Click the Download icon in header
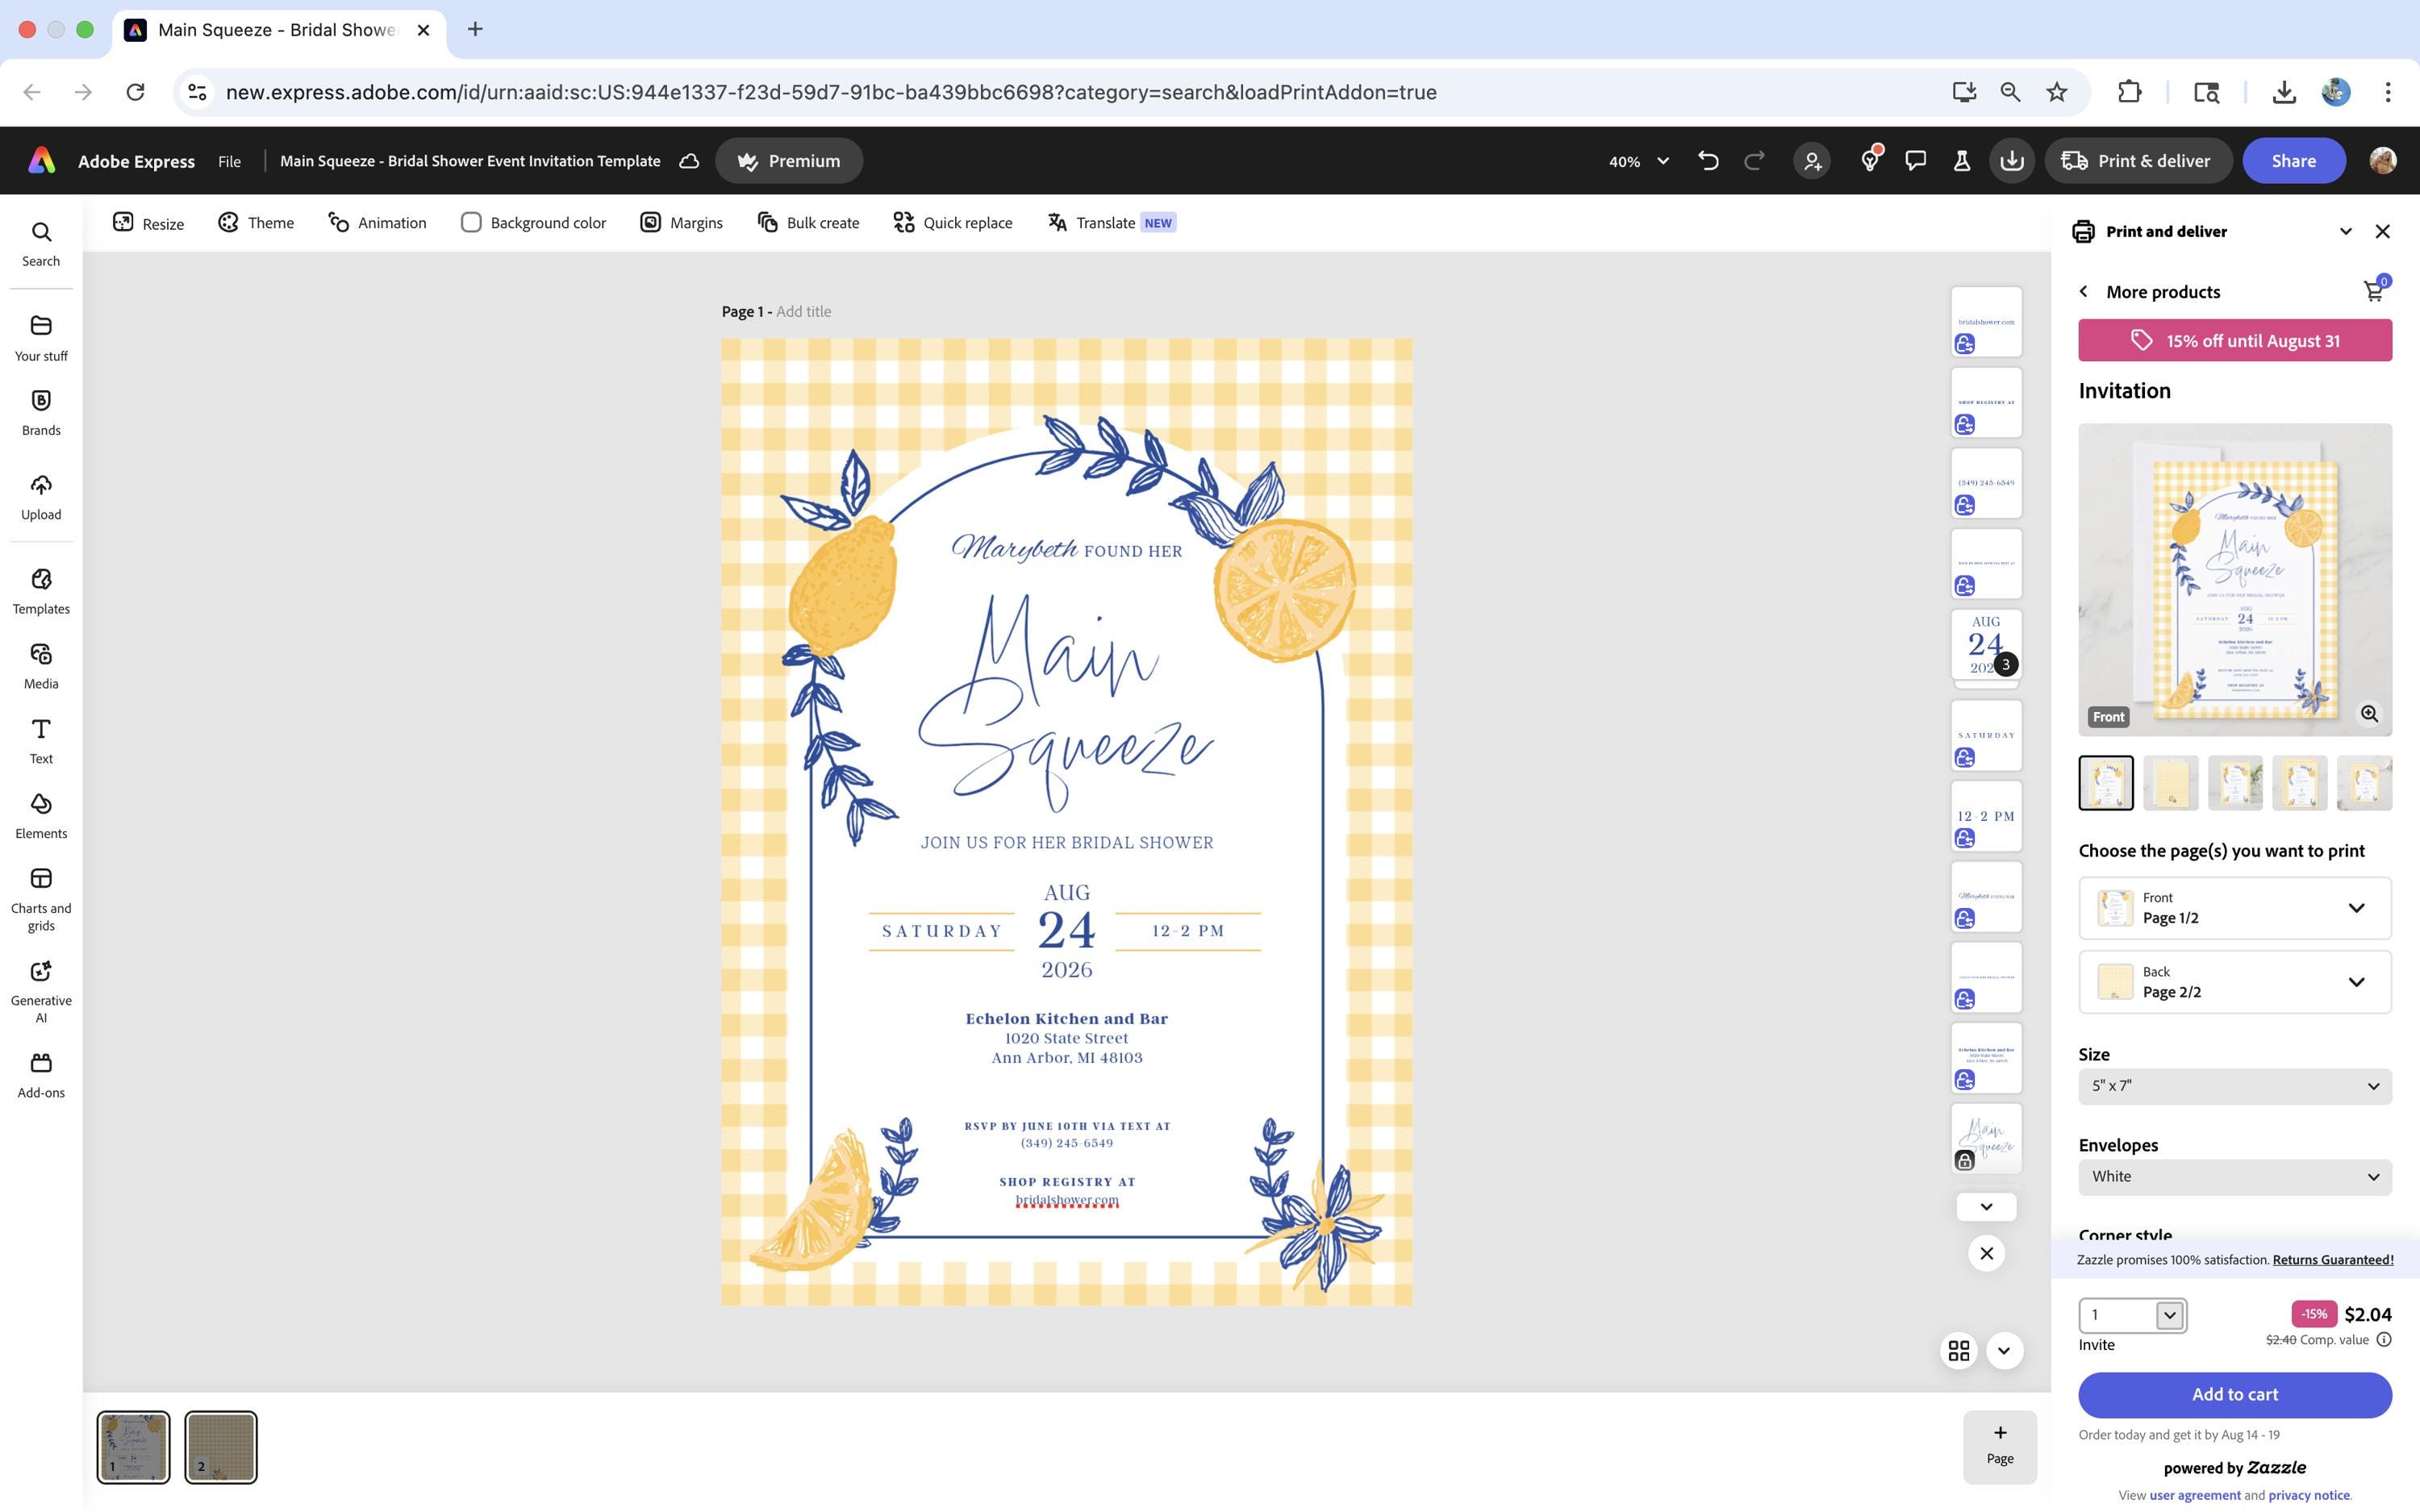 click(2012, 161)
